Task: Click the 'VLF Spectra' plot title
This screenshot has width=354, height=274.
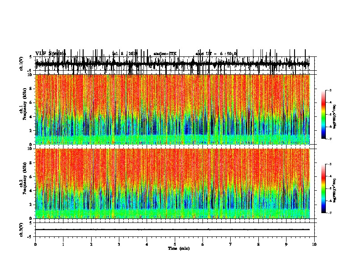Action: (51, 54)
